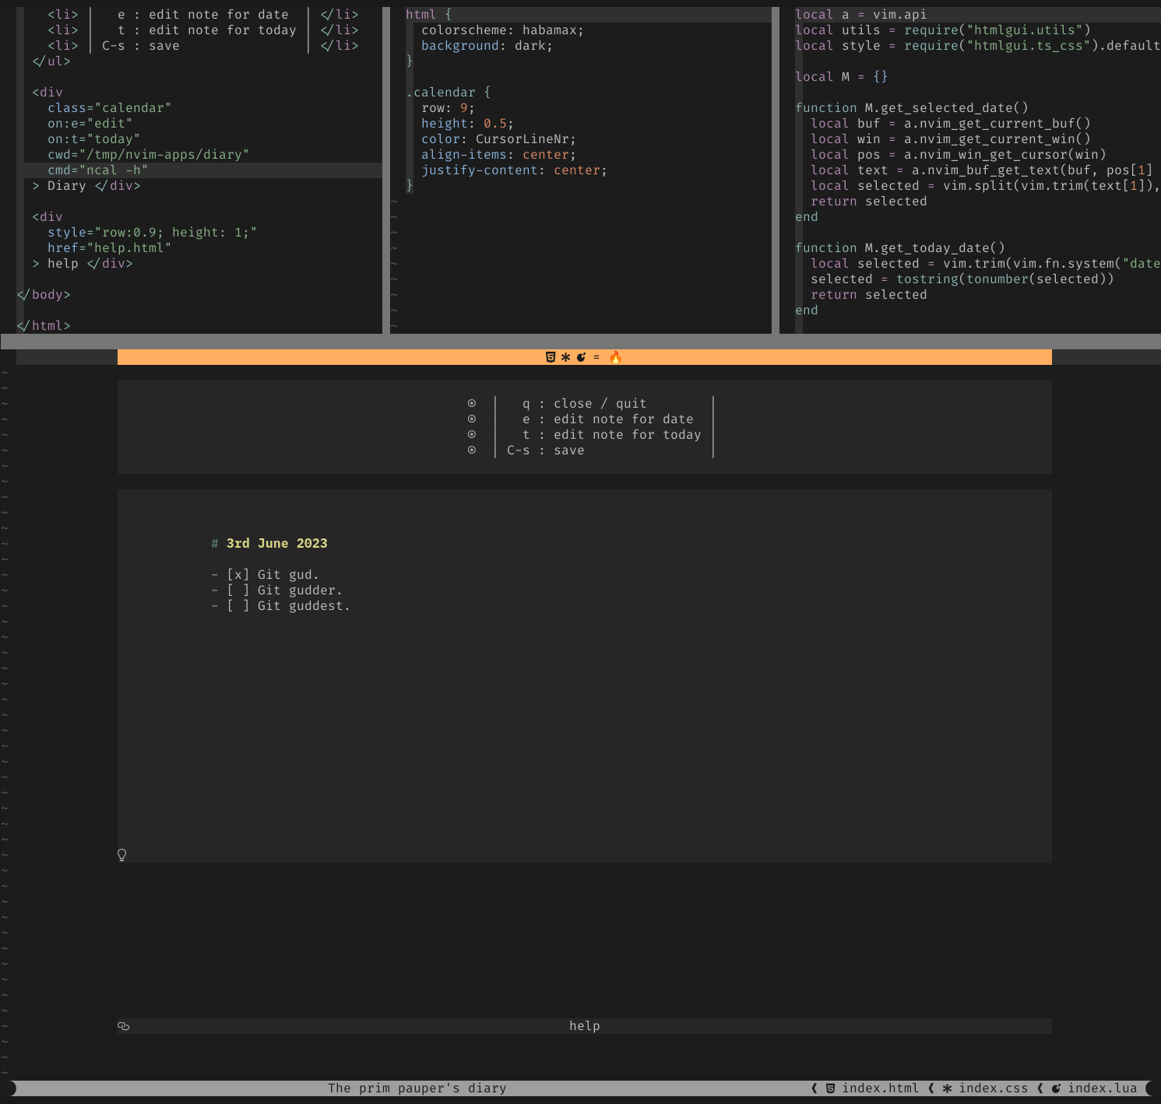Click the 'local utils = require("htmlgui.utils")' line
This screenshot has width=1161, height=1104.
[943, 30]
